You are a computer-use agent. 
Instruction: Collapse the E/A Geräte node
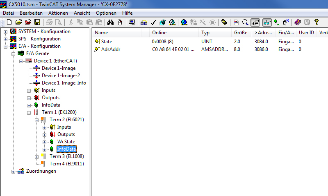point(14,54)
